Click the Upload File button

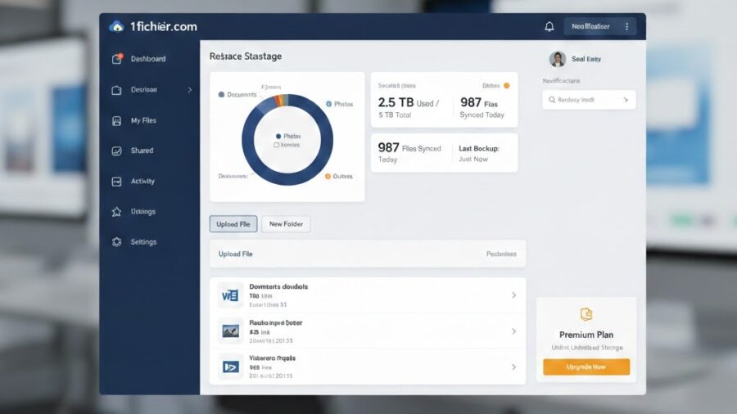pos(233,224)
